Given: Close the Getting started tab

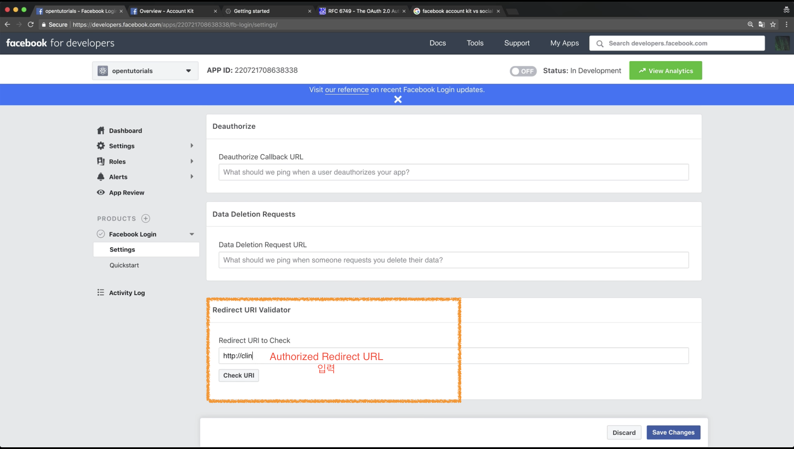Looking at the screenshot, I should pyautogui.click(x=310, y=11).
